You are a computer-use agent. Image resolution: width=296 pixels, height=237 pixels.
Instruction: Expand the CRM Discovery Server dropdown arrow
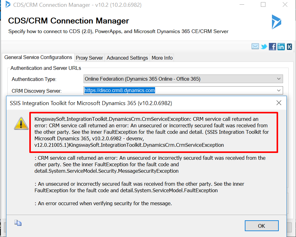[279, 90]
